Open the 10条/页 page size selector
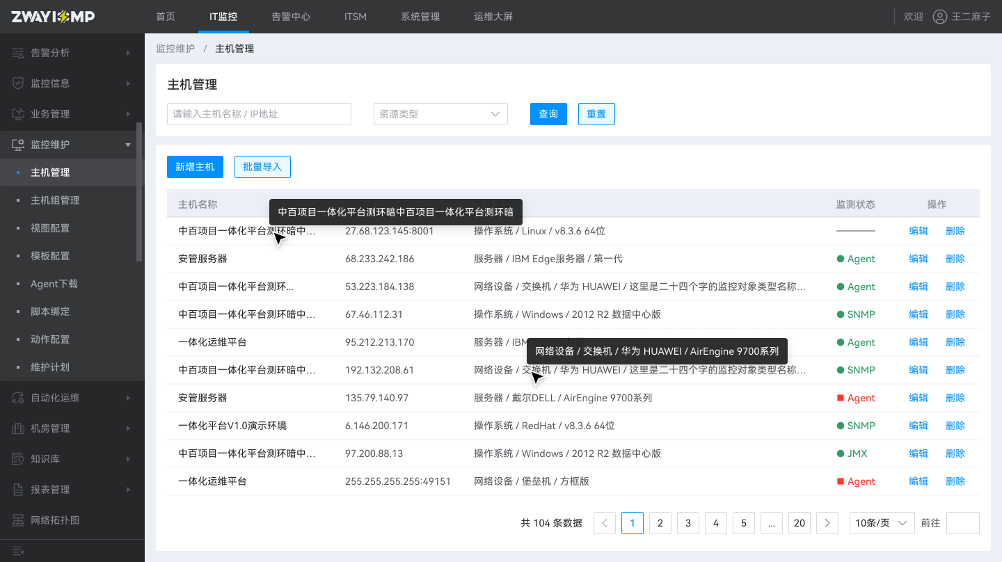 [x=881, y=522]
